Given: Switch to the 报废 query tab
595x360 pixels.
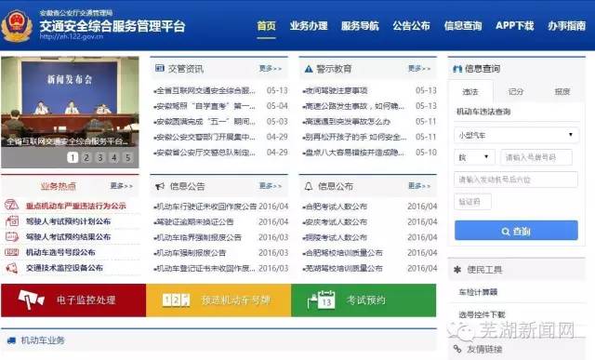Looking at the screenshot, I should click(x=562, y=91).
